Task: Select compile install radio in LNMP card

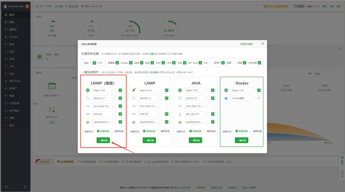Action: (113, 131)
